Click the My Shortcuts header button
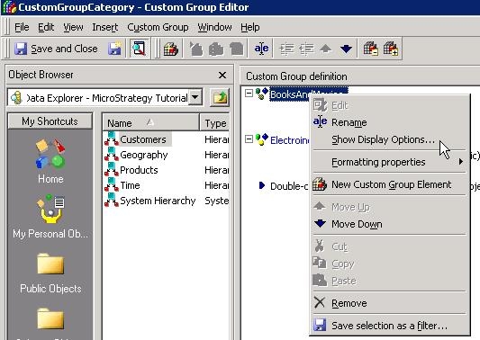The height and width of the screenshot is (340, 480). [50, 121]
